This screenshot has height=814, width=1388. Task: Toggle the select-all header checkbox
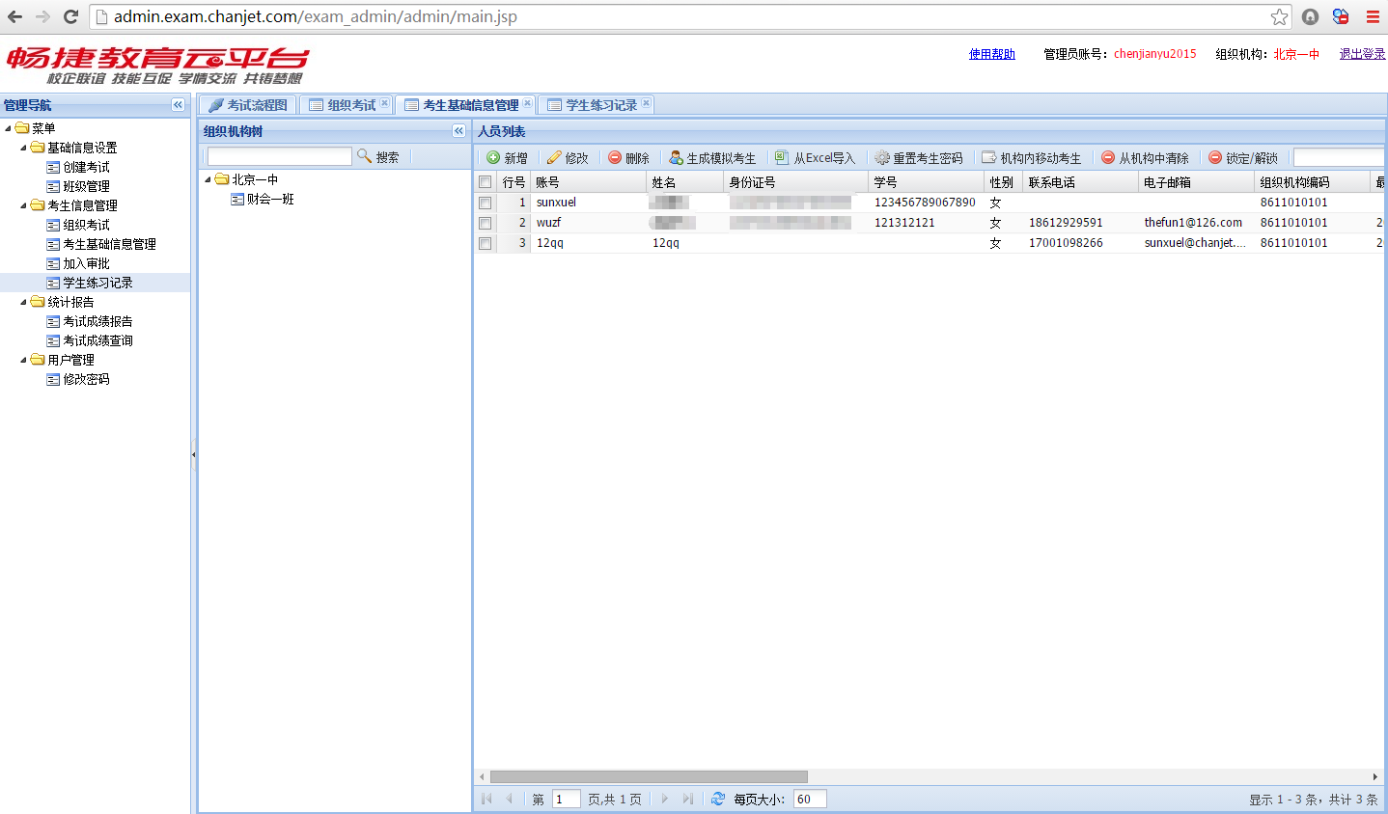tap(486, 182)
